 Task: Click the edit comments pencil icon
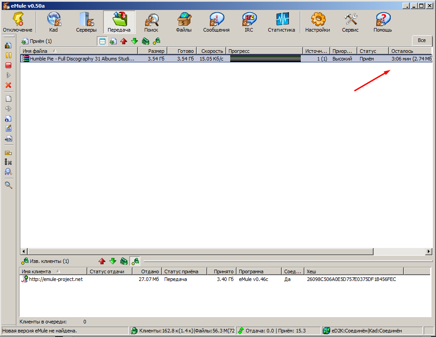pos(8,129)
